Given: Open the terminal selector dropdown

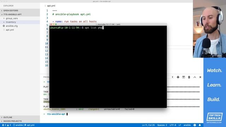Looking at the screenshot, I should 172,77.
